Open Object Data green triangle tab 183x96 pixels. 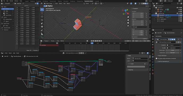pyautogui.click(x=153, y=67)
